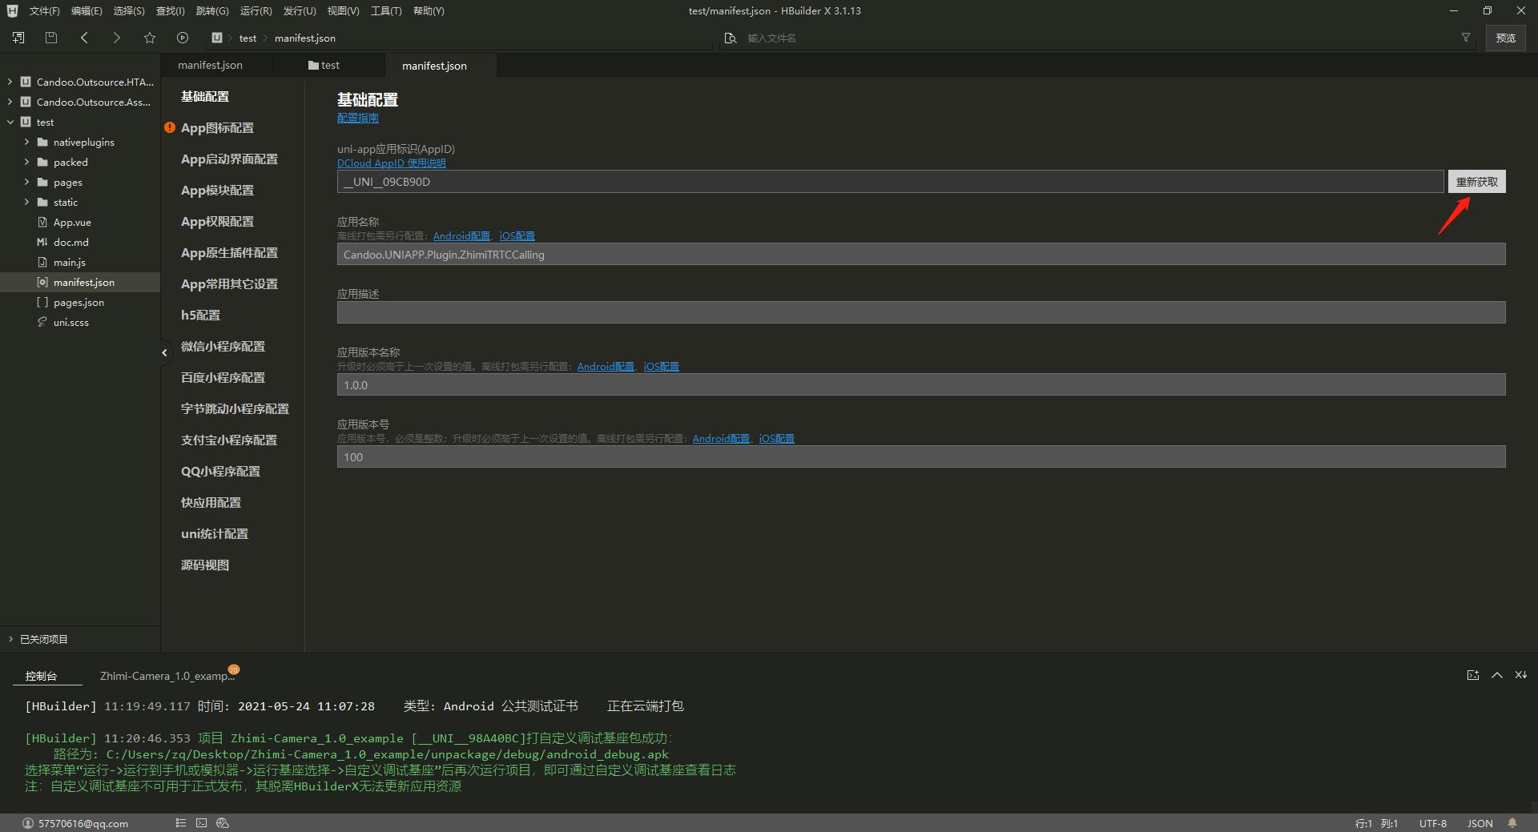Open Android配置 link under 应用名称

461,235
